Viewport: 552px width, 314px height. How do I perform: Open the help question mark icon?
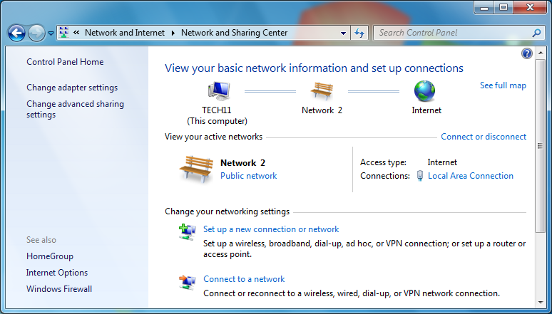point(527,53)
